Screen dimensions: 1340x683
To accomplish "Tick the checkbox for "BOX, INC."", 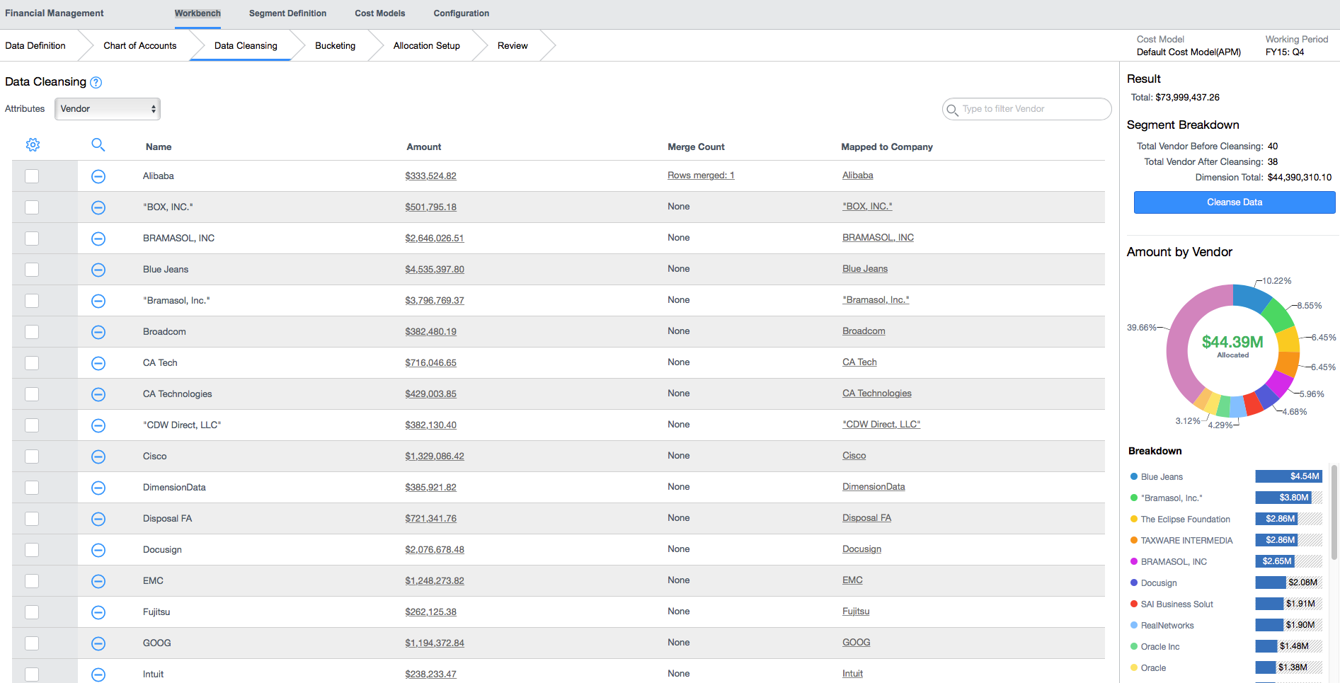I will pyautogui.click(x=32, y=207).
